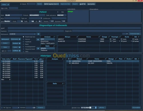Click the search icon in the history Marque column
This screenshot has height=111, width=143.
87,59
